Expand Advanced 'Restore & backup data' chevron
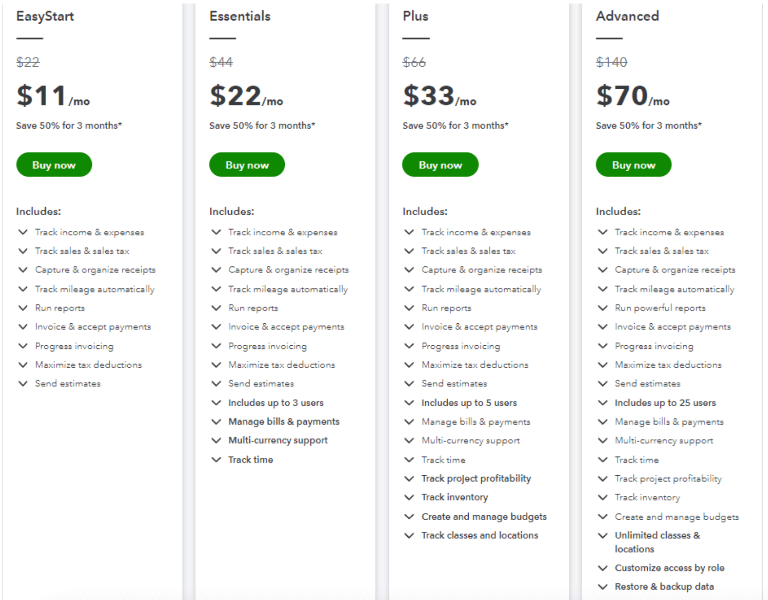Viewport: 768px width, 600px height. click(x=603, y=587)
